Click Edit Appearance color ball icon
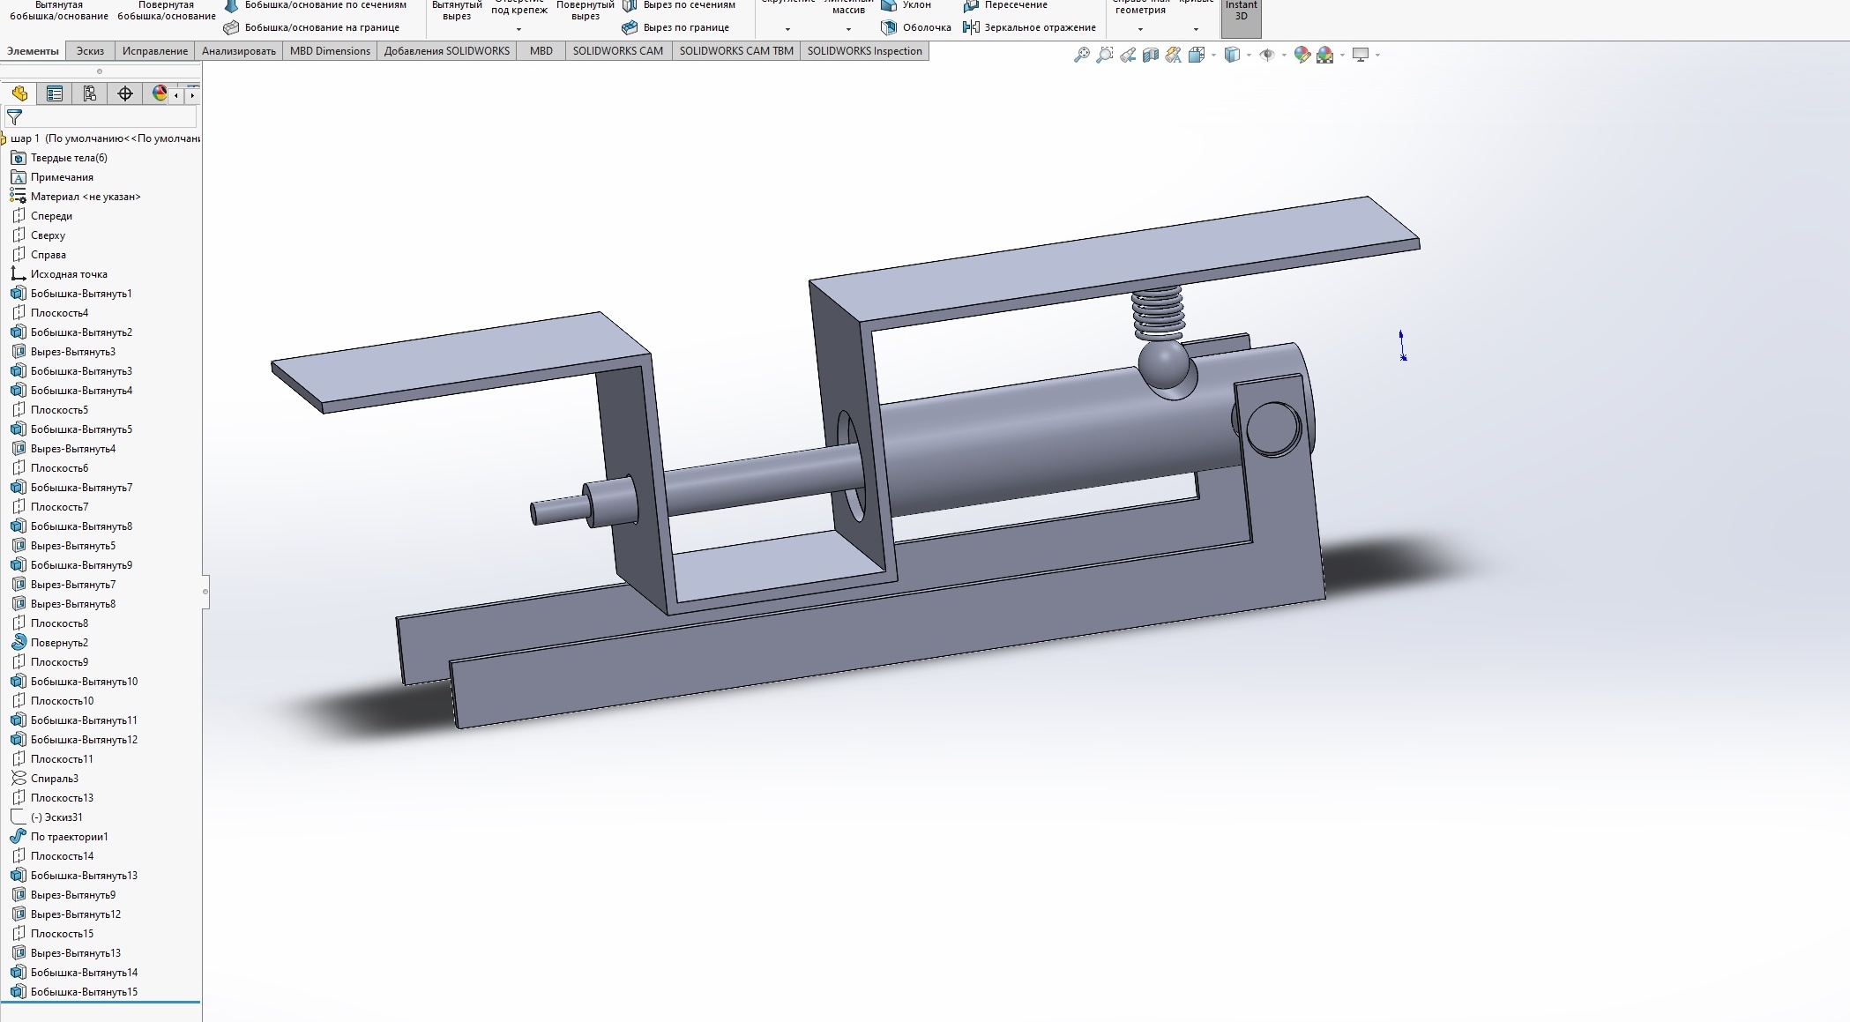 1302,55
